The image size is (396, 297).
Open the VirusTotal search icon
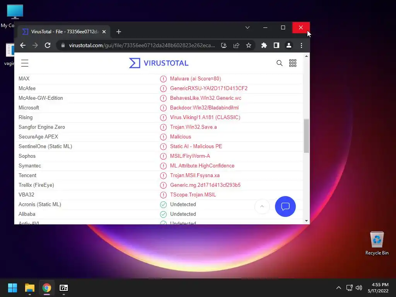(x=279, y=63)
